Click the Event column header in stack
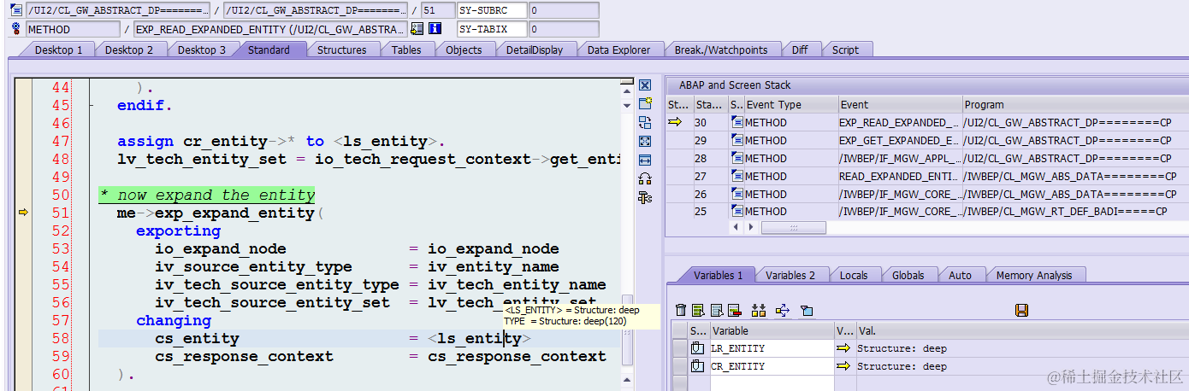 point(899,104)
